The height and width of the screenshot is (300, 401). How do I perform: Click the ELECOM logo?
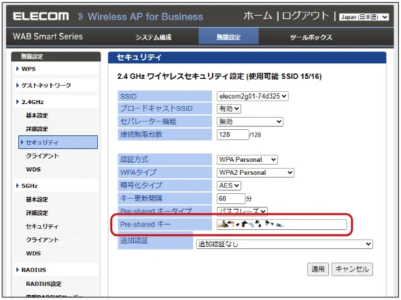click(41, 16)
